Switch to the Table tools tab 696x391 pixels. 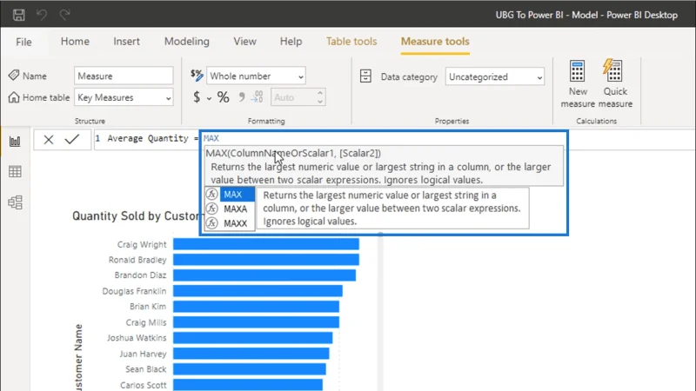pyautogui.click(x=351, y=41)
